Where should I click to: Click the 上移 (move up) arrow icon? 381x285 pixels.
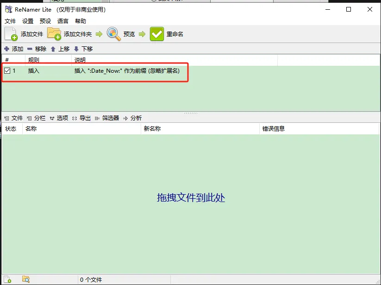(53, 49)
